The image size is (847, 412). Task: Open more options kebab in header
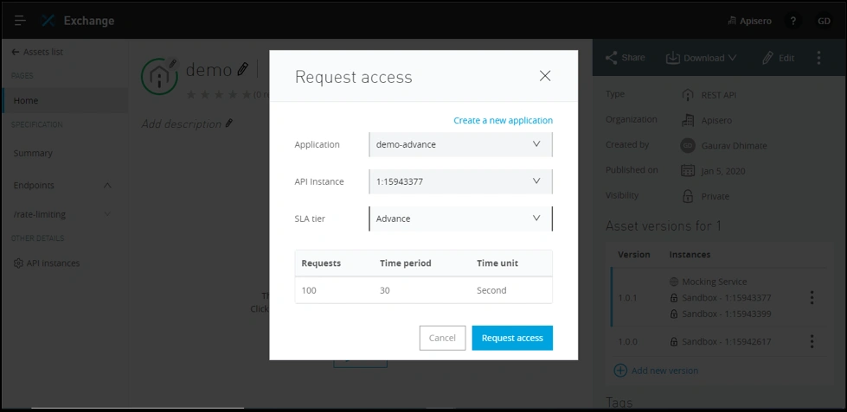point(818,58)
